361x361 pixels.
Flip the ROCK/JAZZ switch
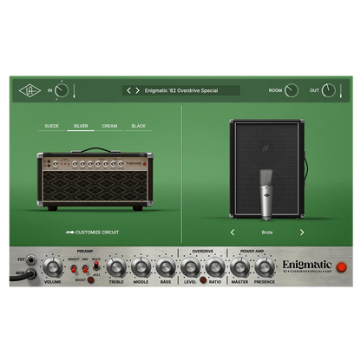pos(96,265)
